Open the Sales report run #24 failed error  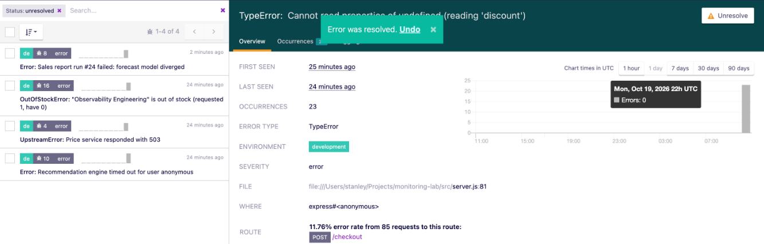point(102,66)
